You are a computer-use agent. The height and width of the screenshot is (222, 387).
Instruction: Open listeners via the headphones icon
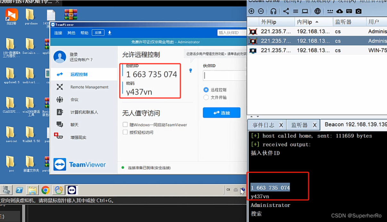tap(273, 11)
